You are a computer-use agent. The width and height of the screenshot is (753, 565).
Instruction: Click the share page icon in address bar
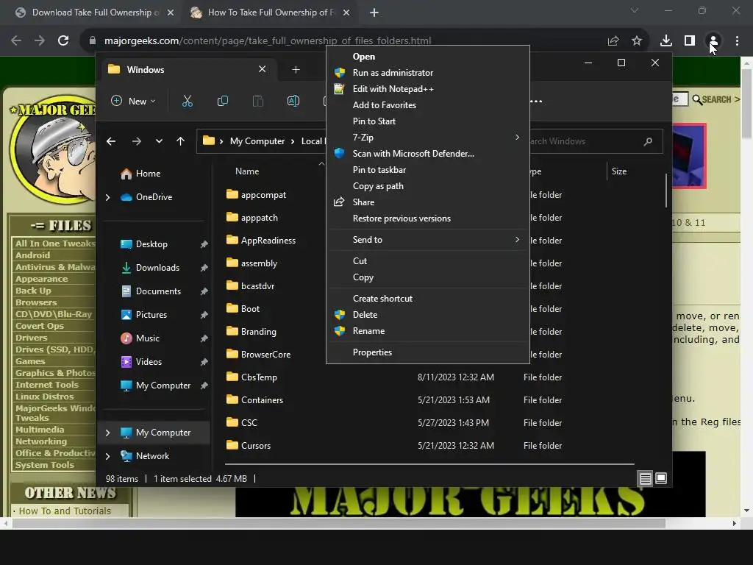[x=613, y=41]
